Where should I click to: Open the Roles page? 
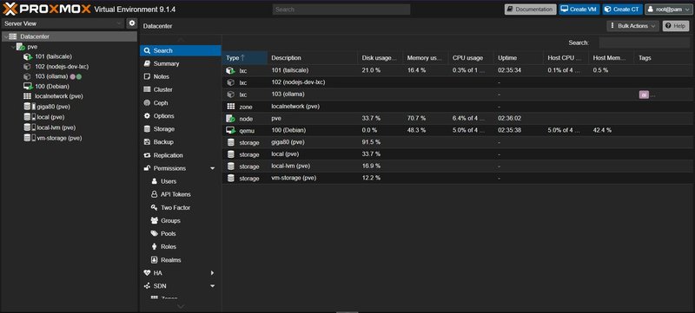click(x=181, y=247)
